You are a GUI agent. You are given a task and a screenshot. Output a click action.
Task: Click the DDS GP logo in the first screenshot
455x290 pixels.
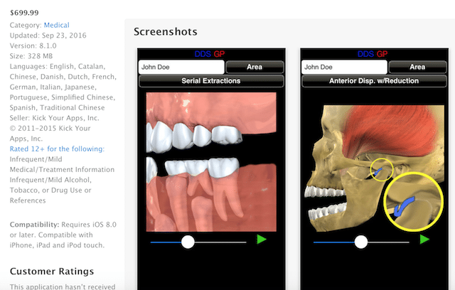click(210, 54)
